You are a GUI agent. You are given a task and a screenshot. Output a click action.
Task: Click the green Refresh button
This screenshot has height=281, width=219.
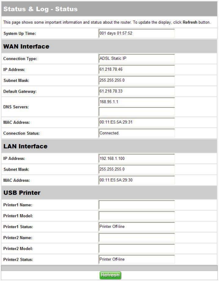(x=110, y=275)
